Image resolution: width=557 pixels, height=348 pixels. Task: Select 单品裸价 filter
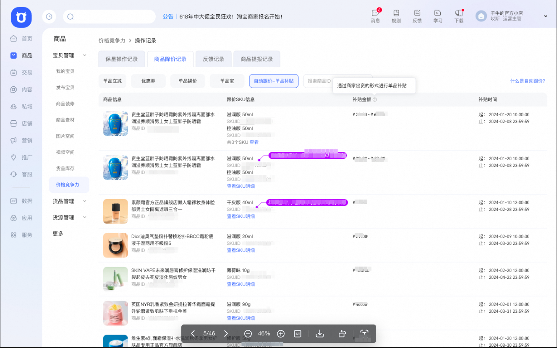tap(188, 81)
